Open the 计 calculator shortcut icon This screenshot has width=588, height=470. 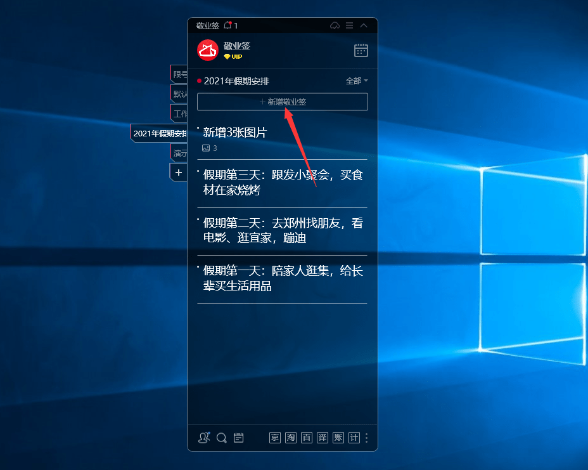click(x=354, y=438)
